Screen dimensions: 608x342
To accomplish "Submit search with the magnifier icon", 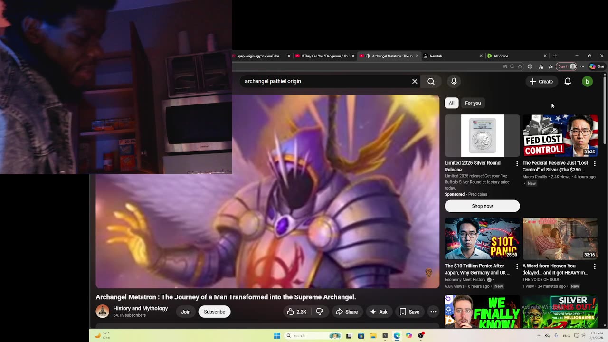I will click(431, 81).
